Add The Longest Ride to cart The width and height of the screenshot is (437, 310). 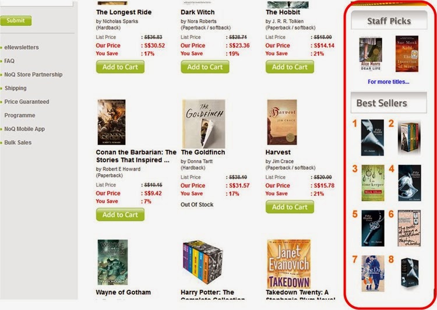tap(120, 67)
